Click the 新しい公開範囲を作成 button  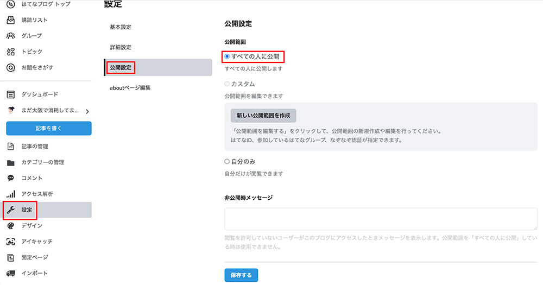pyautogui.click(x=263, y=115)
